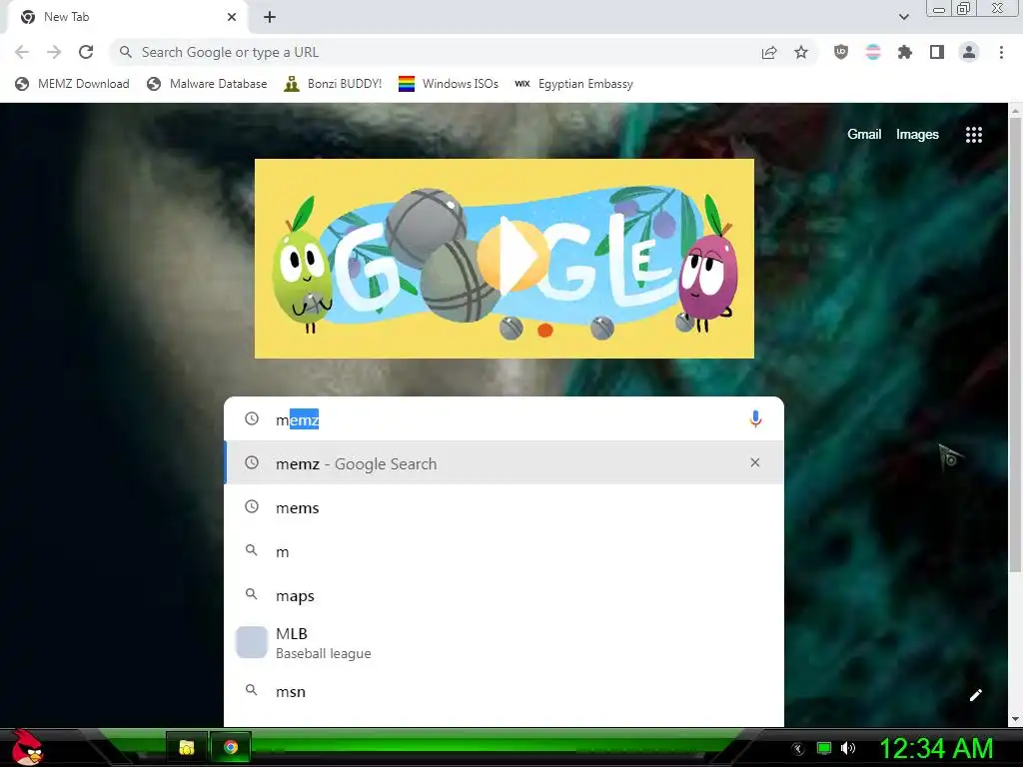
Task: Open File Explorer from the taskbar
Action: (x=187, y=747)
